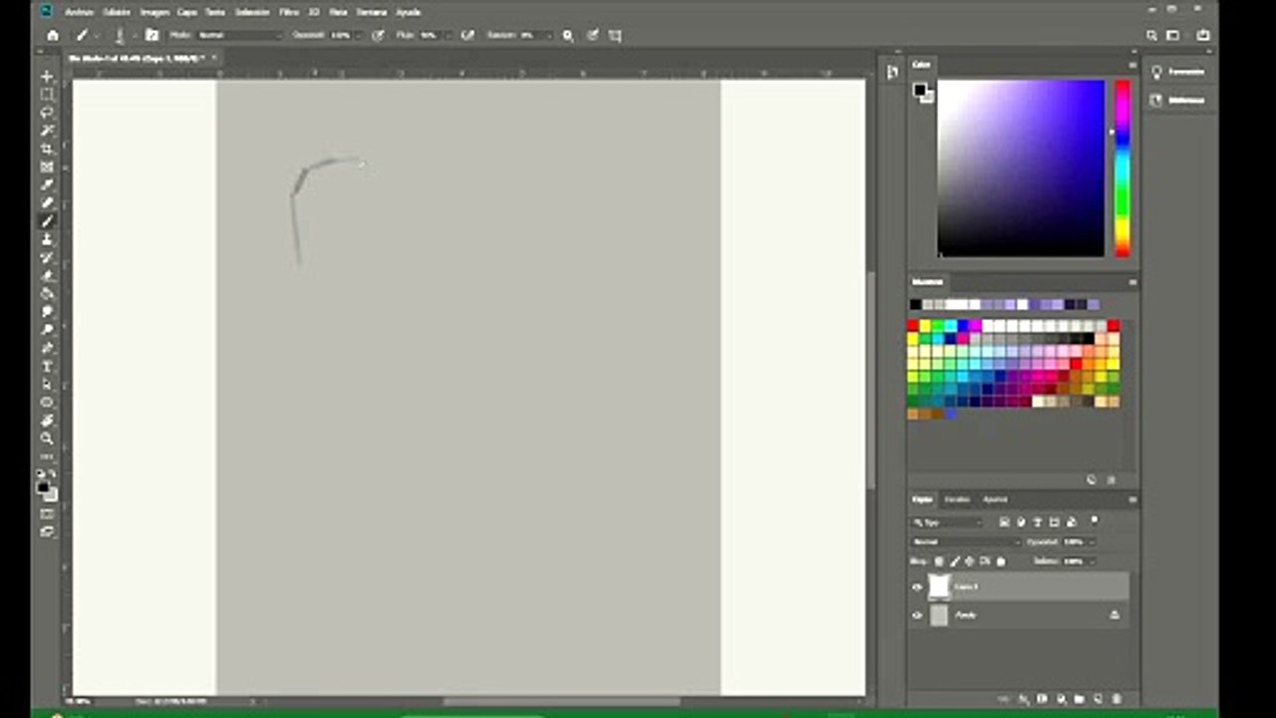Add layer style fx icon
Screen dimensions: 1276x718
tap(1024, 699)
